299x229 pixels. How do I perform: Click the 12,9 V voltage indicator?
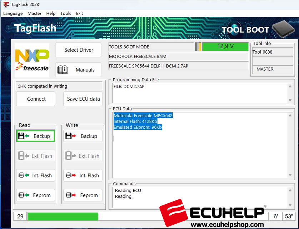click(x=225, y=46)
